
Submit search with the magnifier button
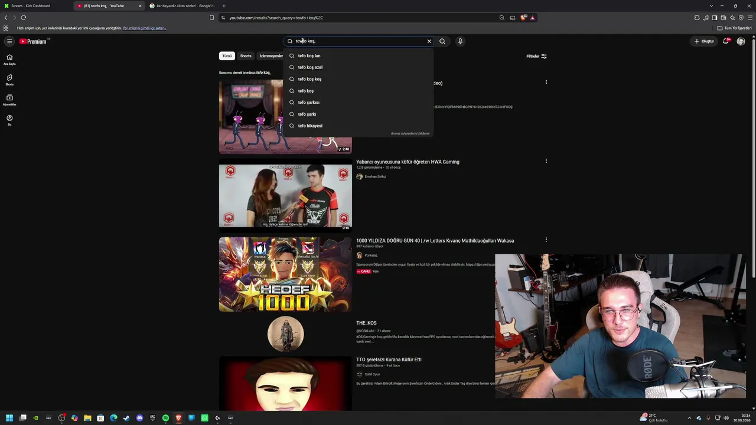tap(442, 41)
